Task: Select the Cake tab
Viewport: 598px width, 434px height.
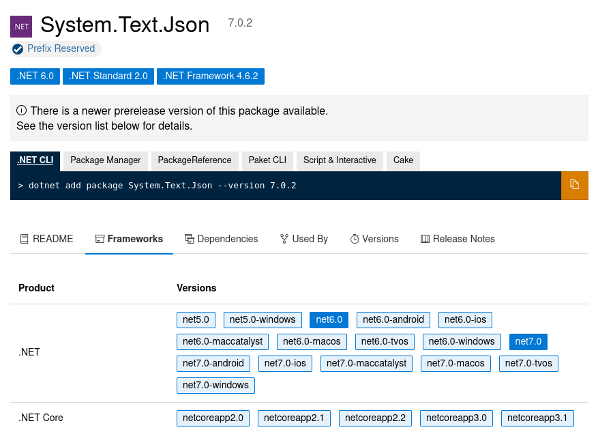Action: point(403,160)
